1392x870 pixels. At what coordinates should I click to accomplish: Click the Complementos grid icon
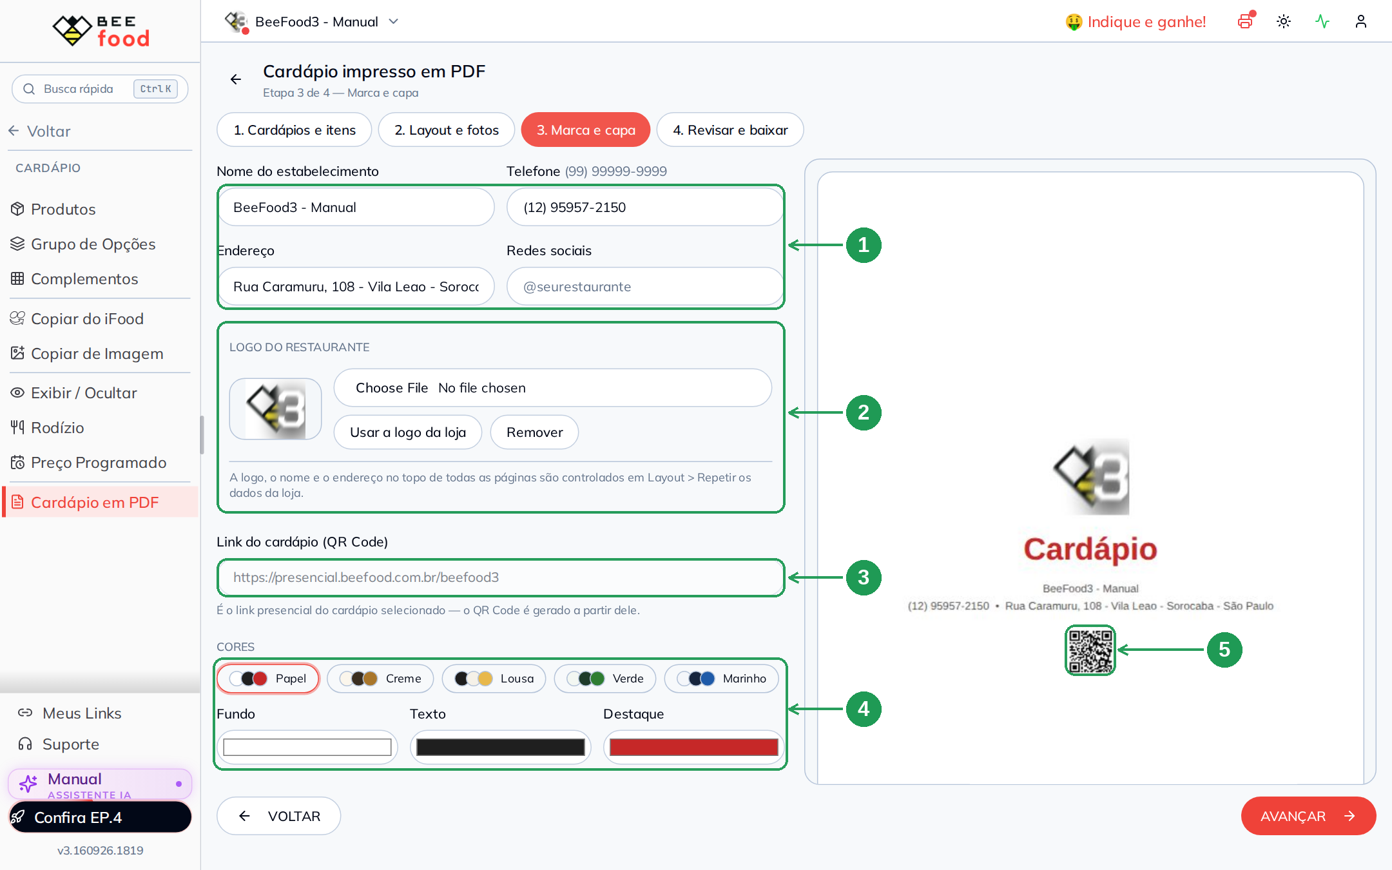(x=17, y=278)
